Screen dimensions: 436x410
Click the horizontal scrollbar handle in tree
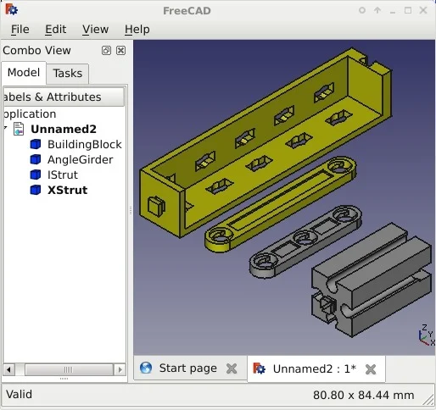(69, 369)
